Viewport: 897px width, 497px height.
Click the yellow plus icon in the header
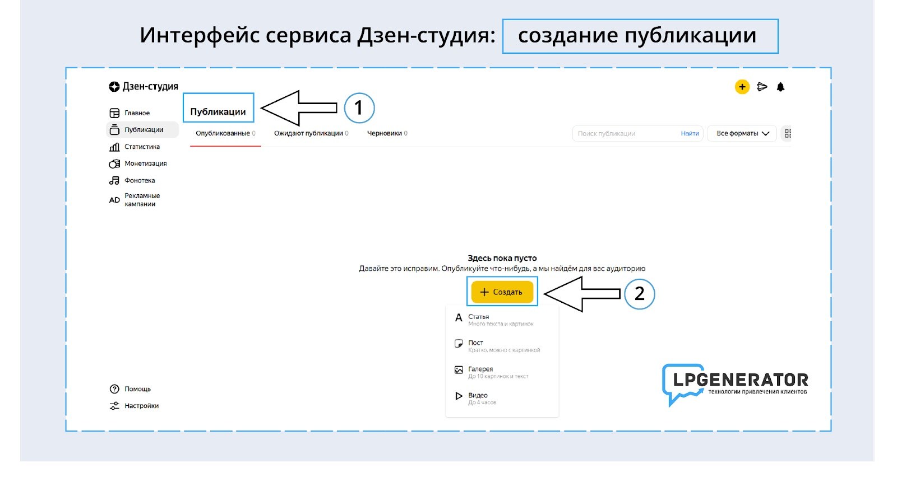(742, 87)
